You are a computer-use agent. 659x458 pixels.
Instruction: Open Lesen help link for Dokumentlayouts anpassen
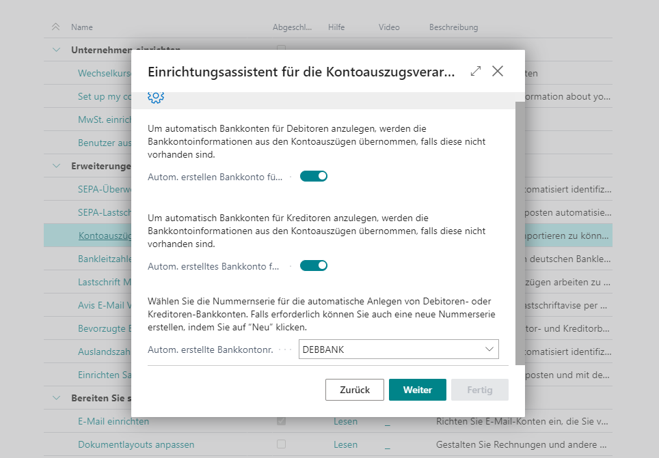(345, 444)
